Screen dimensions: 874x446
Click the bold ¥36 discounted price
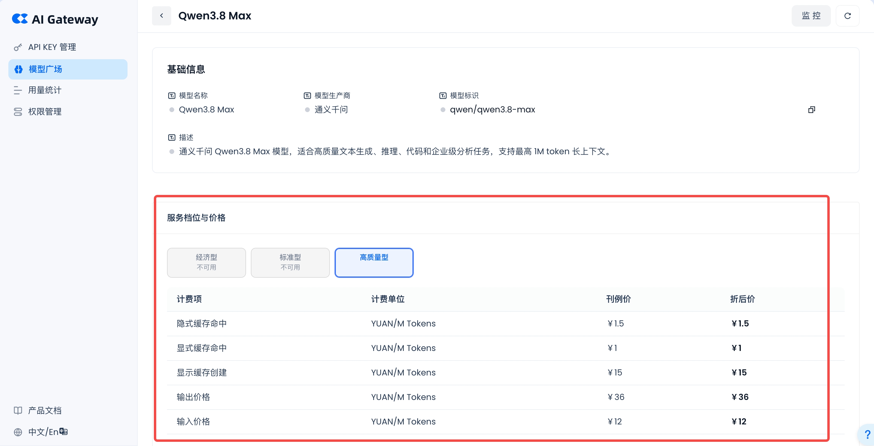(x=740, y=397)
